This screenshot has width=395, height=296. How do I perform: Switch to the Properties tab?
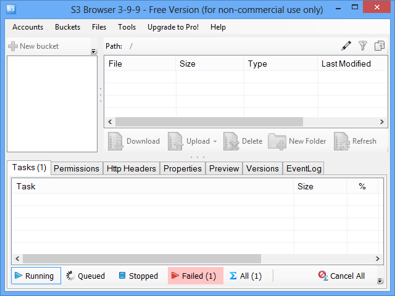183,168
